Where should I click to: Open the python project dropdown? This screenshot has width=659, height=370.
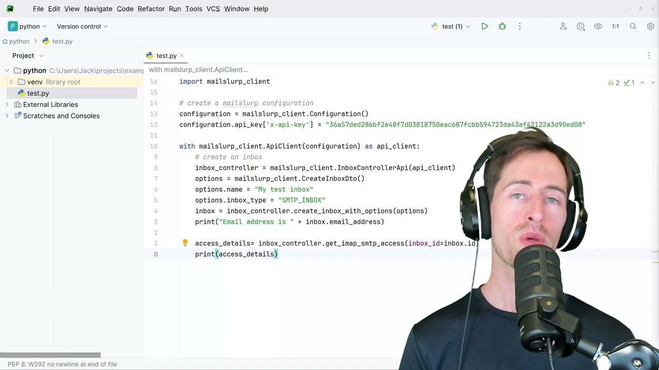[28, 26]
